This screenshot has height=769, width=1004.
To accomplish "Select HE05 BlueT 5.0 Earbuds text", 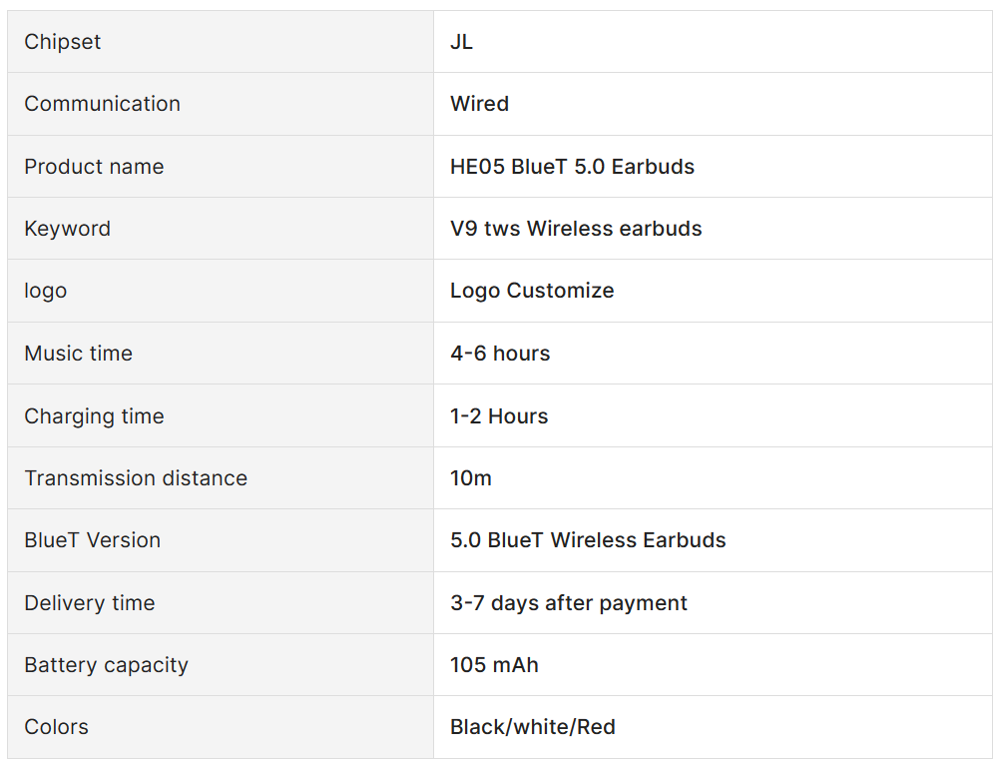I will pos(572,167).
